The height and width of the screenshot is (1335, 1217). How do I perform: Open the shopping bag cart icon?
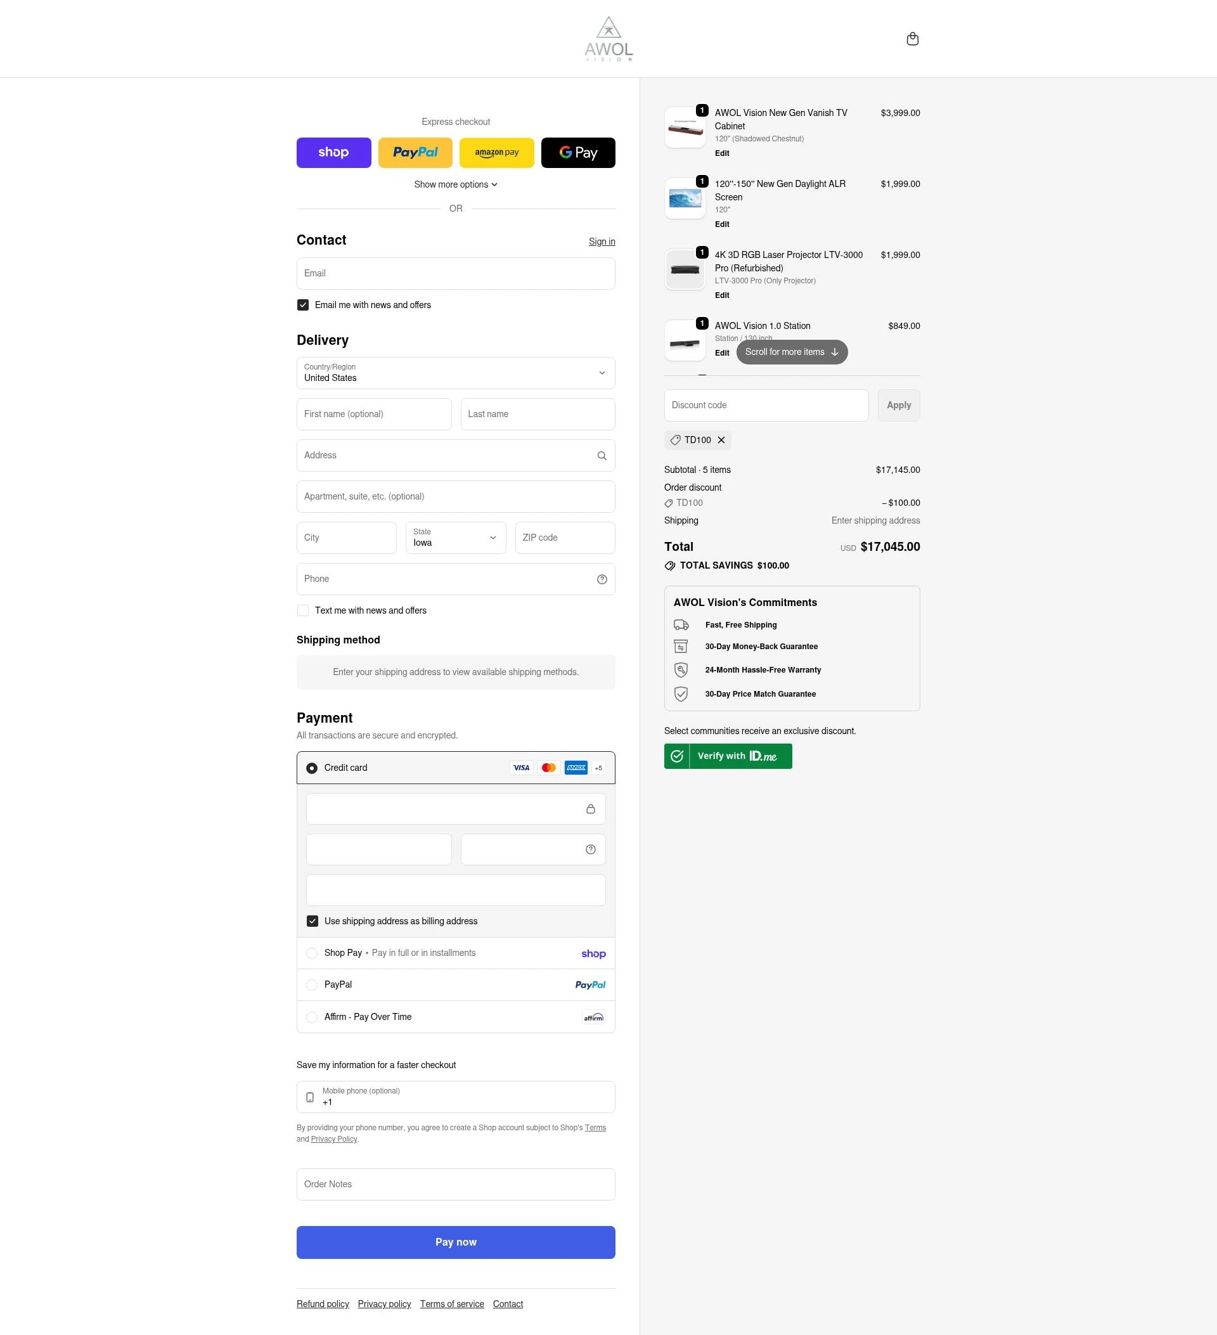(x=911, y=39)
